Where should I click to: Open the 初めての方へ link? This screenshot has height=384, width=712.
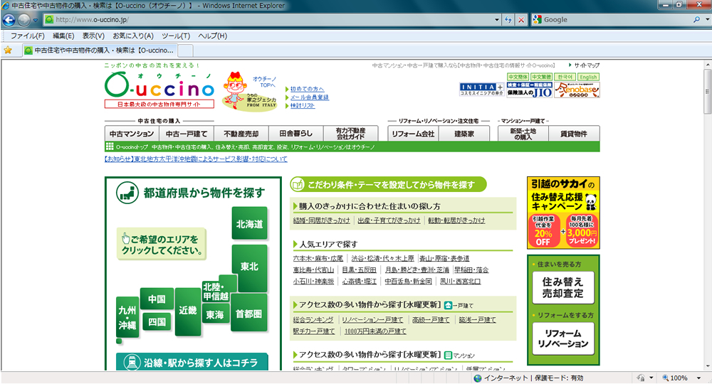click(x=307, y=89)
